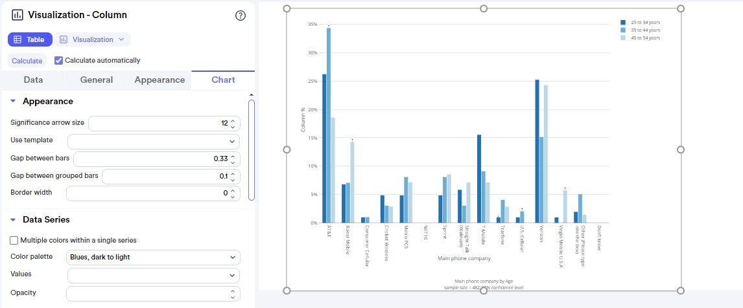This screenshot has height=308, width=743.
Task: Switch to the Data tab
Action: (x=34, y=80)
